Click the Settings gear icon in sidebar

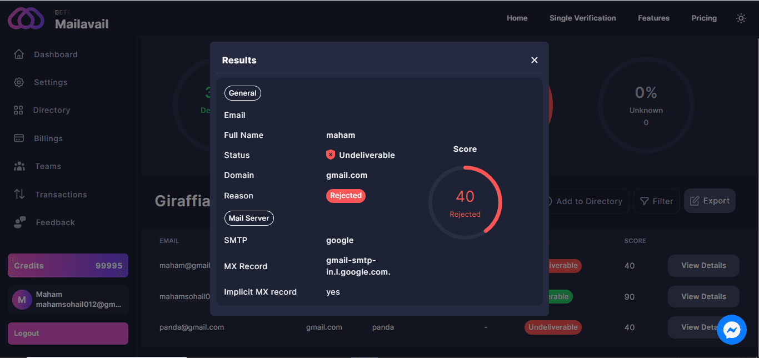(x=19, y=82)
